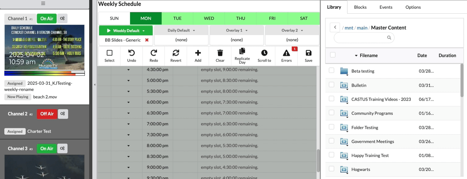
Task: Expand the Weekly Default dropdown
Action: [x=143, y=31]
